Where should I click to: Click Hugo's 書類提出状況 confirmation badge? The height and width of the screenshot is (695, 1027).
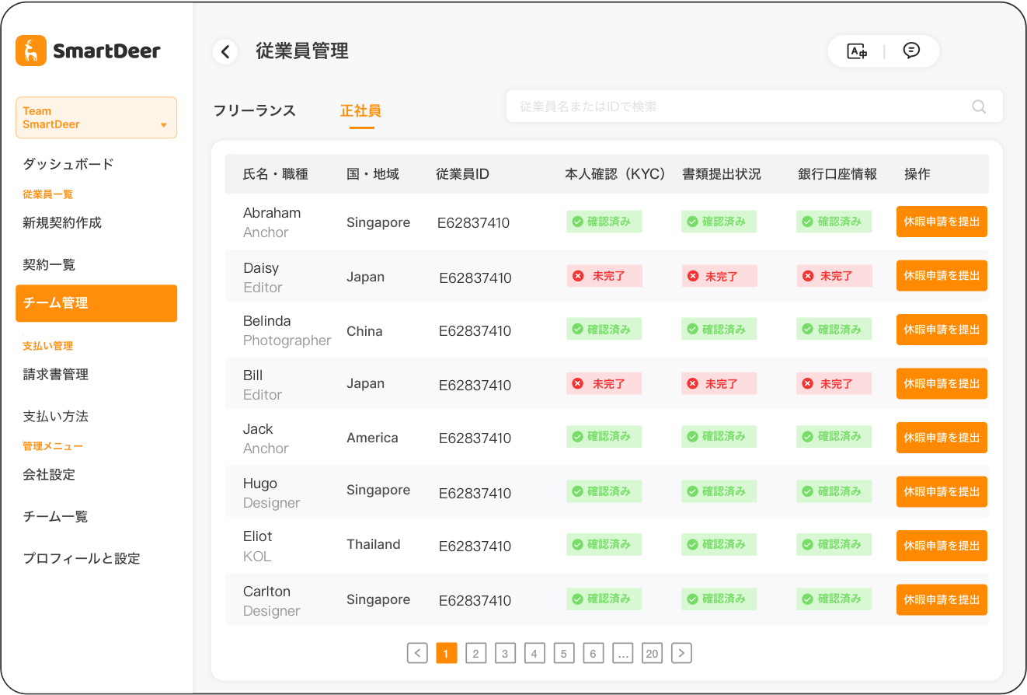coord(719,491)
